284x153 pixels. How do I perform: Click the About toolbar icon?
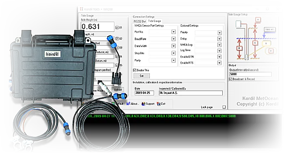129,104
